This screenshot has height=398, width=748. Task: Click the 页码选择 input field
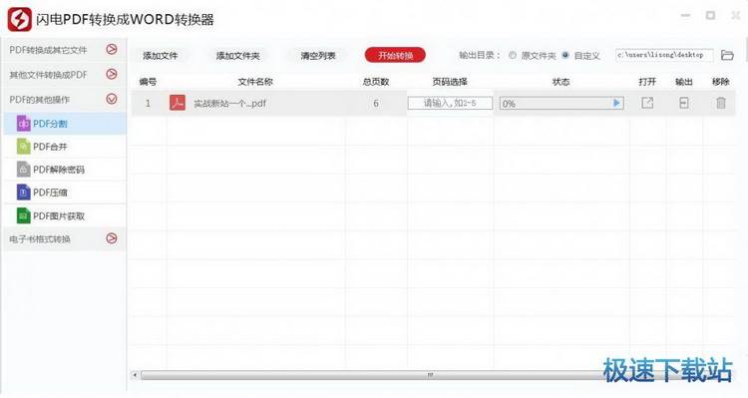(450, 103)
